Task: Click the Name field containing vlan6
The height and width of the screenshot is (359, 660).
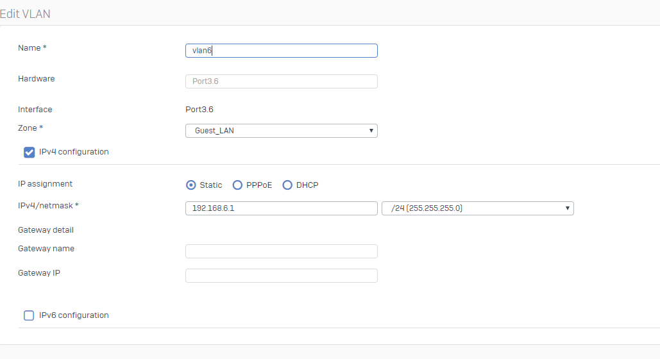Action: [x=281, y=51]
